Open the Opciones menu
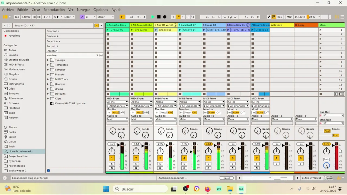This screenshot has height=195, width=347. click(x=101, y=10)
